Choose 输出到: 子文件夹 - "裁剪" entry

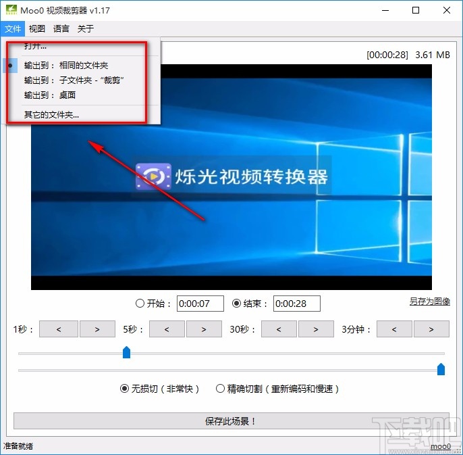tap(81, 80)
